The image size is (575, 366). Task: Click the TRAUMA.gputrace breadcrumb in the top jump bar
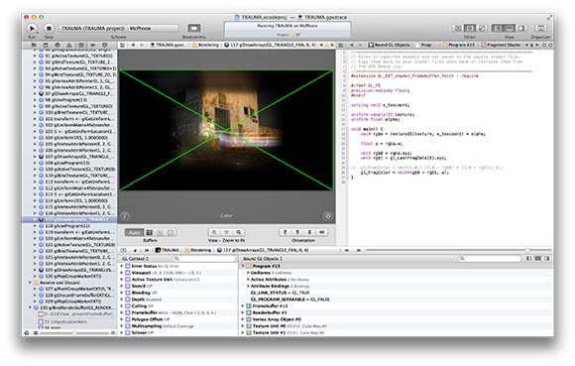168,45
